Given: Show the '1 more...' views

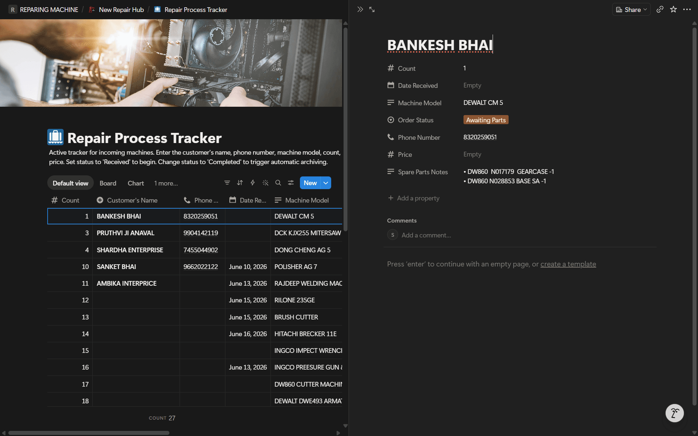Looking at the screenshot, I should 166,183.
